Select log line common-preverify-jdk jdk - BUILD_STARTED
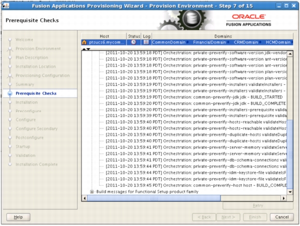 pos(194,97)
